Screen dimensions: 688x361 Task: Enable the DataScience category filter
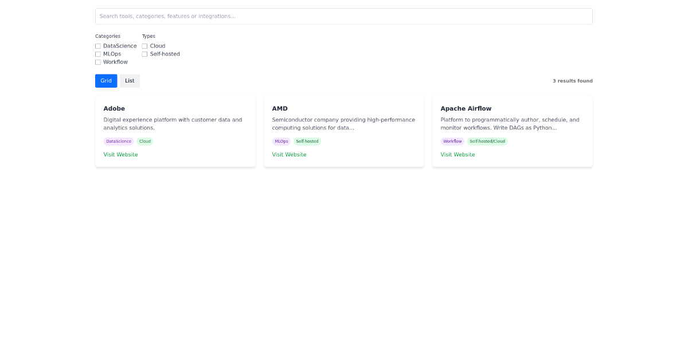(98, 46)
